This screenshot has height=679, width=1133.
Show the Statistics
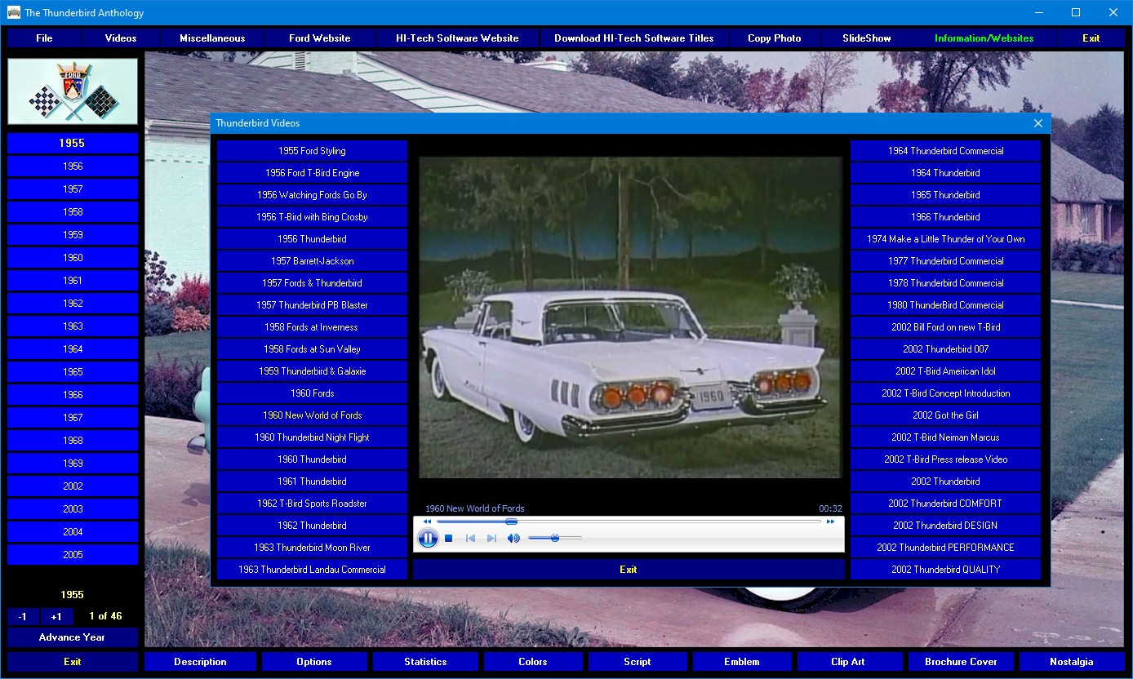click(425, 662)
